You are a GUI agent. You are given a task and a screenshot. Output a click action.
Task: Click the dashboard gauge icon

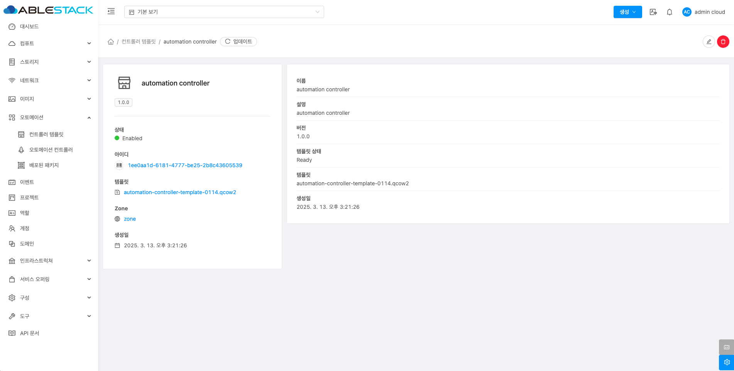coord(12,27)
